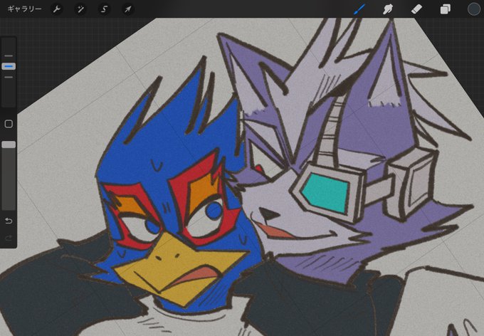
Task: Select the Smudge tool
Action: (x=388, y=9)
